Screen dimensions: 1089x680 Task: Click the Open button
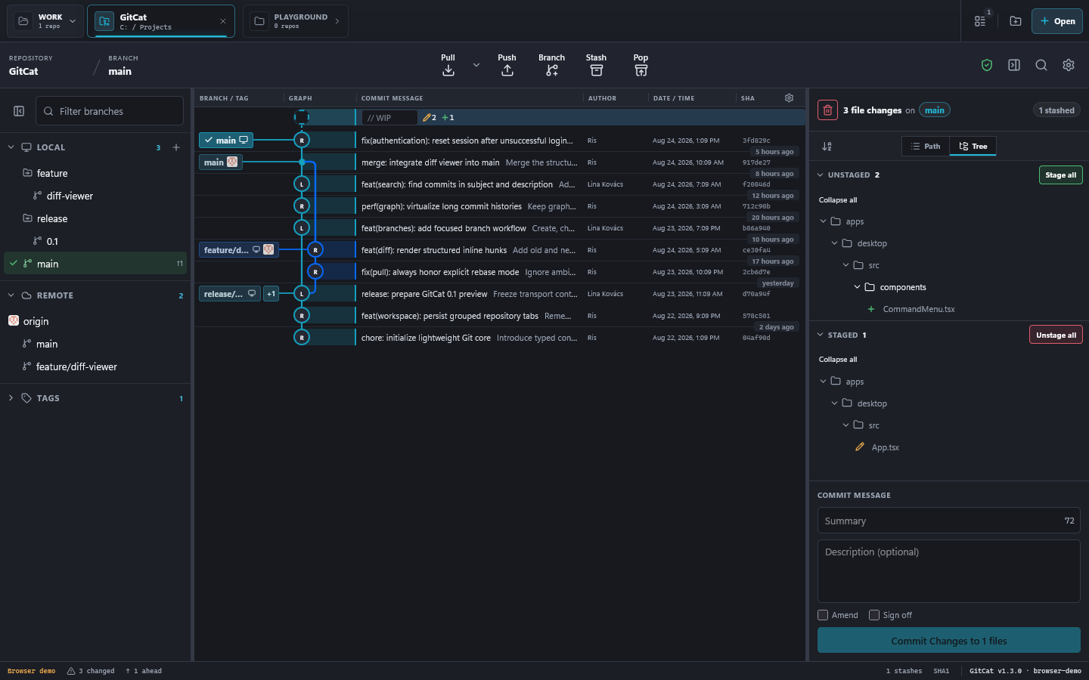point(1057,21)
